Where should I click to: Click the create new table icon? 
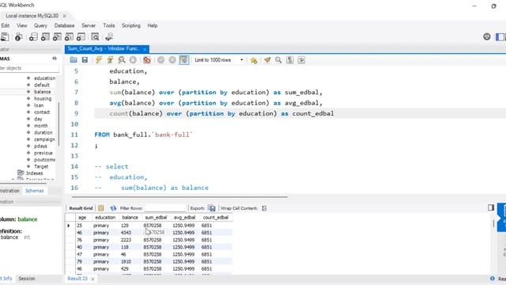[45, 37]
